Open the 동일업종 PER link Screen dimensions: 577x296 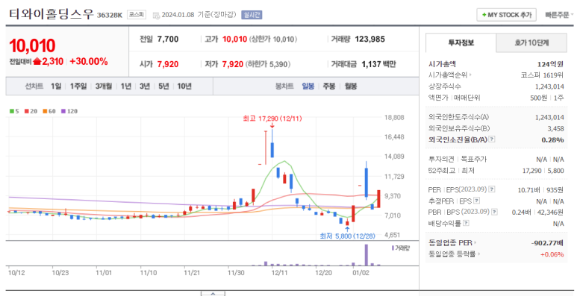click(452, 242)
